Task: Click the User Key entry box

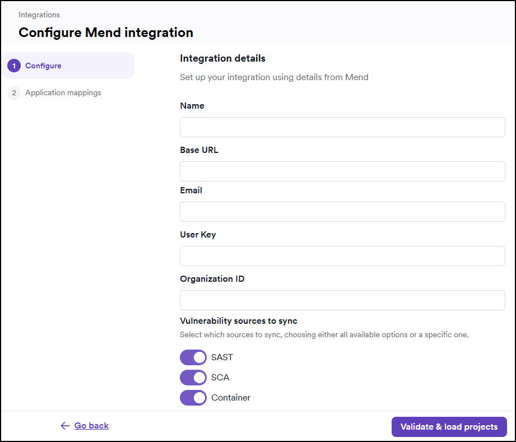Action: (x=342, y=256)
